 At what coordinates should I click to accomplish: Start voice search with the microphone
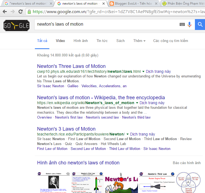[189, 25]
